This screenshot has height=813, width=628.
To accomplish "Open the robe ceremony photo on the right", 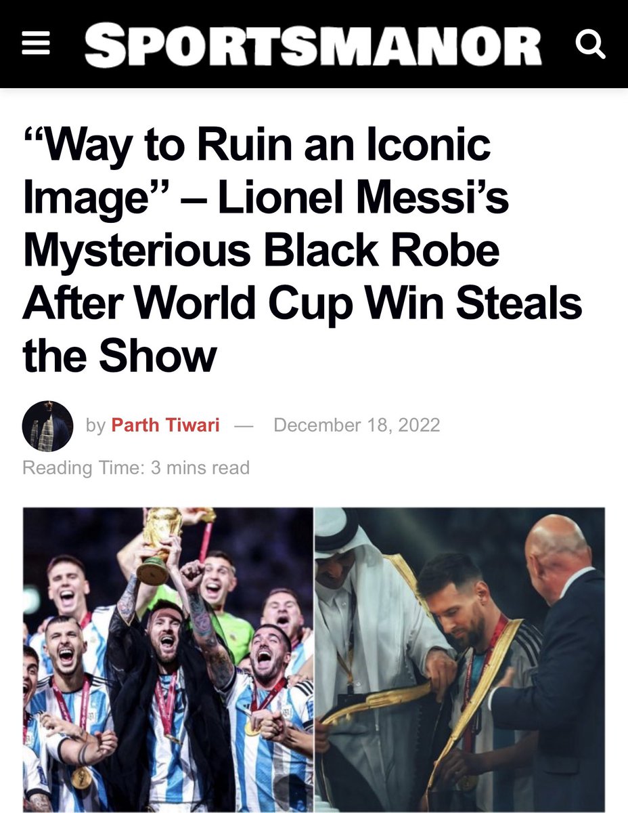I will click(460, 660).
